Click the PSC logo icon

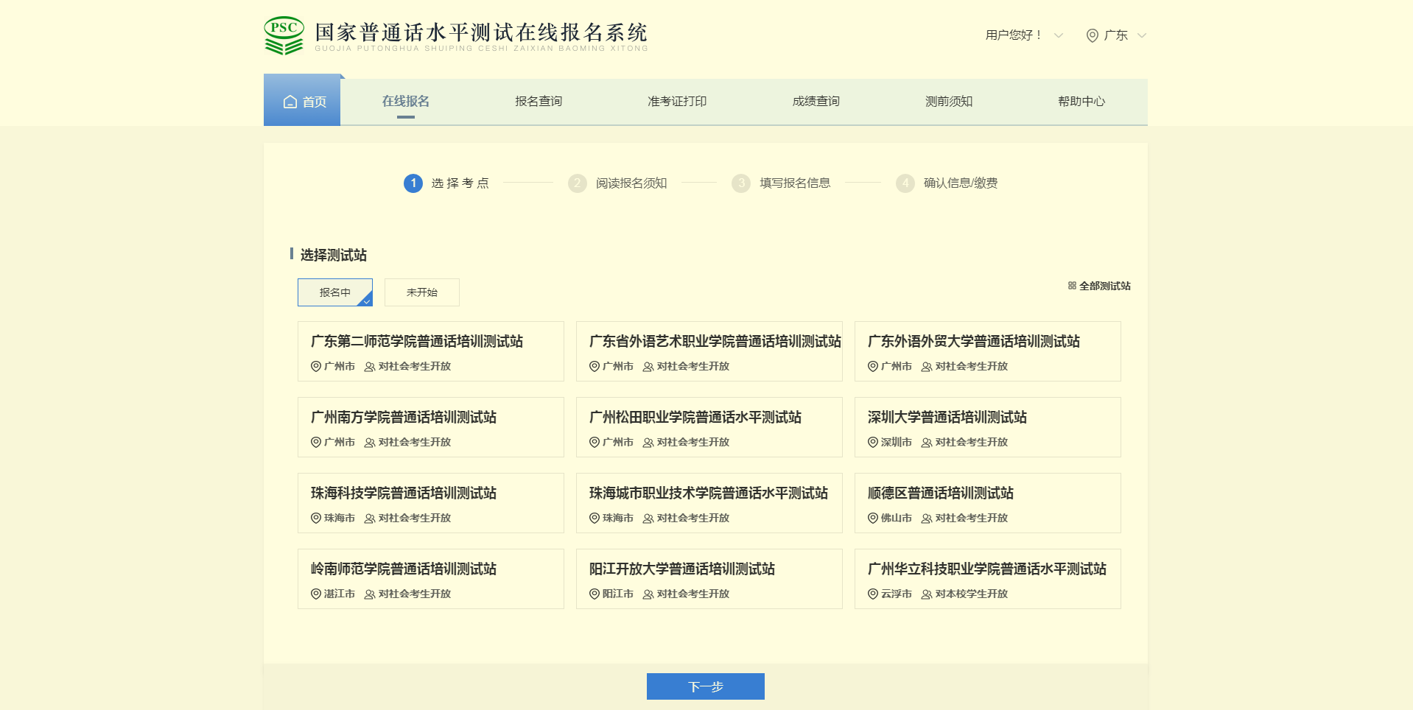[284, 35]
